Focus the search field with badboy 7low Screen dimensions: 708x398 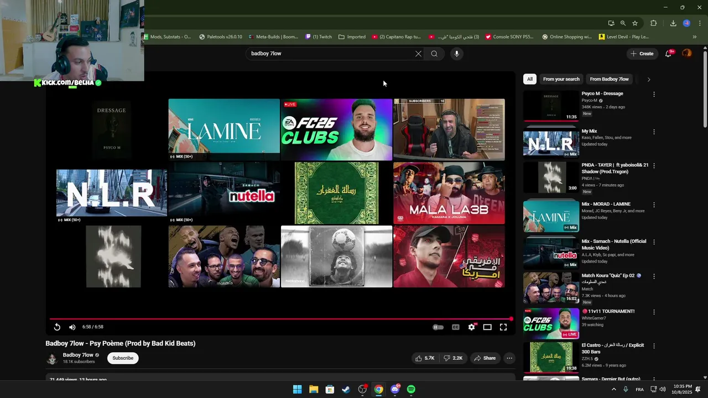point(331,54)
